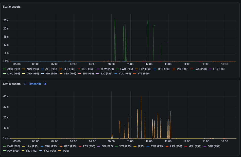The height and width of the screenshot is (157, 241).
Task: Click the IAD (P99) legend color marker
Action: coord(174,69)
